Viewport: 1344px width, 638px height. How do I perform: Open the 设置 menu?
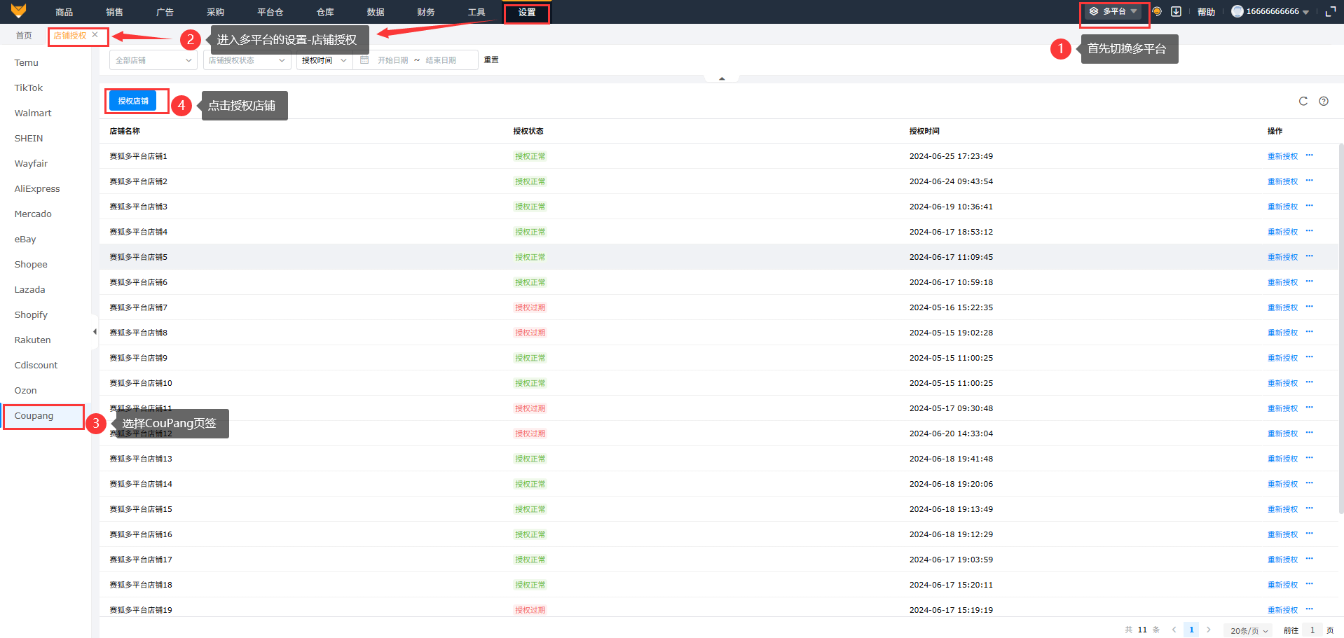[526, 12]
